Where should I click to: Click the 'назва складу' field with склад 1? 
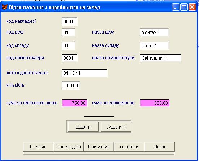pyautogui.click(x=154, y=46)
